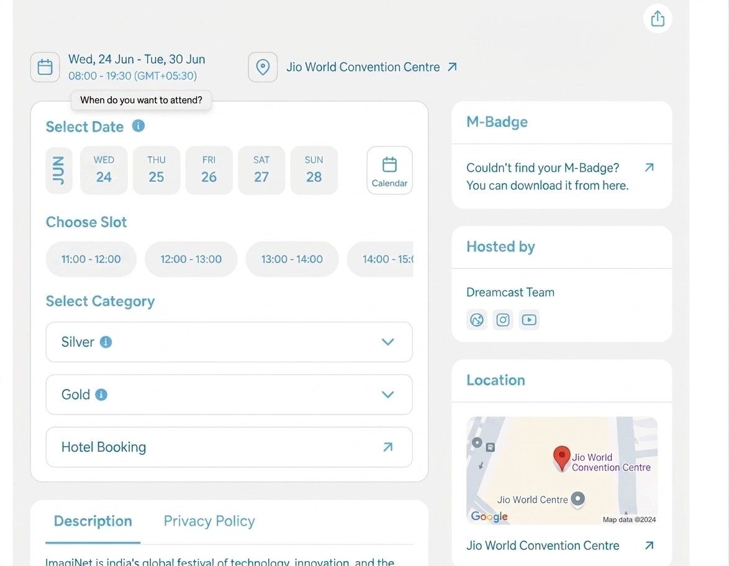729x566 pixels.
Task: Click the 'Choose Slot' heading
Action: coord(86,222)
